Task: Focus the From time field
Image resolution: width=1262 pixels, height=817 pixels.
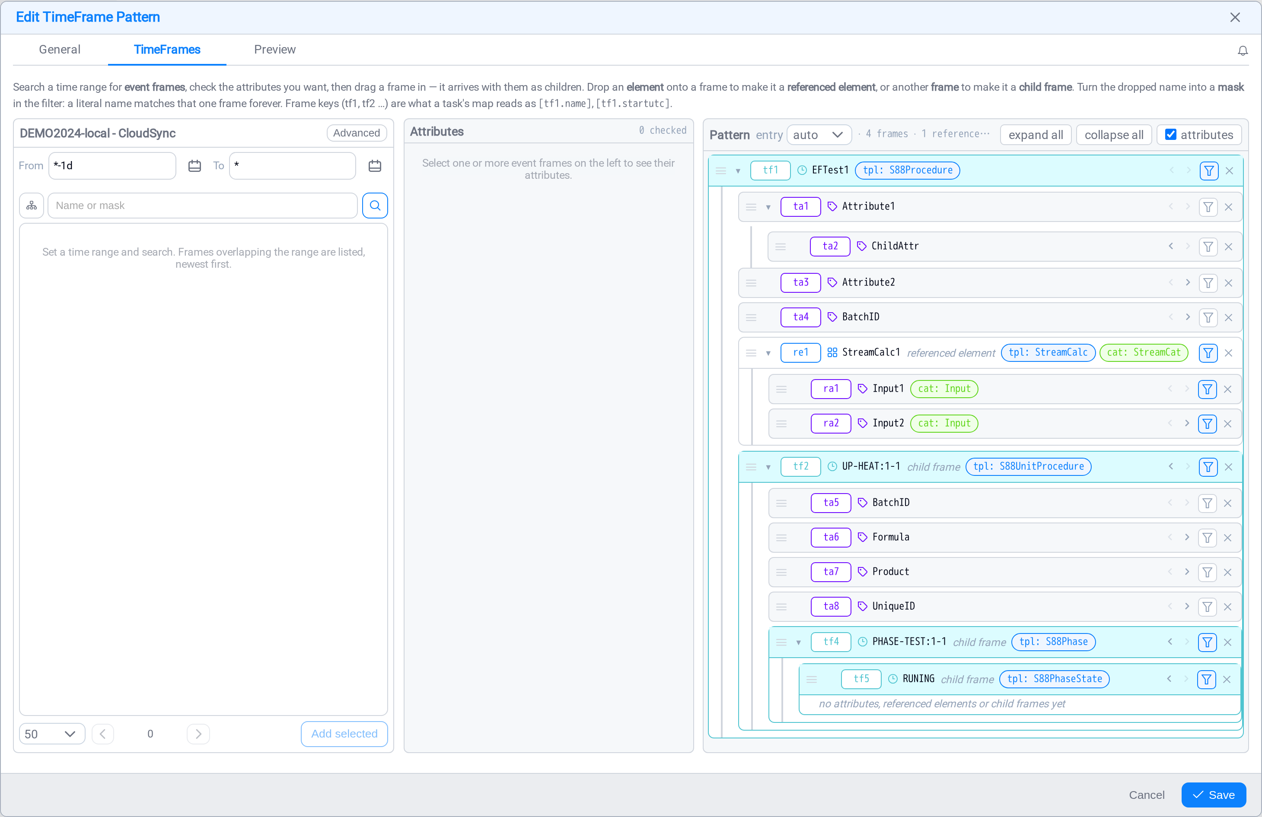Action: click(x=112, y=166)
